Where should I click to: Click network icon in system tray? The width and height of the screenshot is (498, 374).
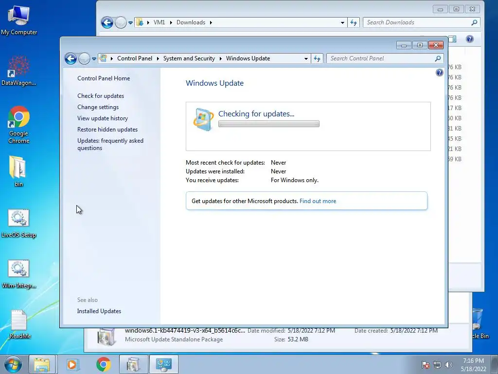437,365
